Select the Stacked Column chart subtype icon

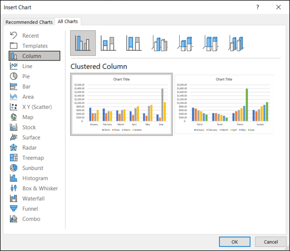[x=108, y=43]
